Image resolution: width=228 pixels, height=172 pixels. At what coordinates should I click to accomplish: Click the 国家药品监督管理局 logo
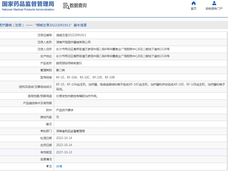pos(28,4)
